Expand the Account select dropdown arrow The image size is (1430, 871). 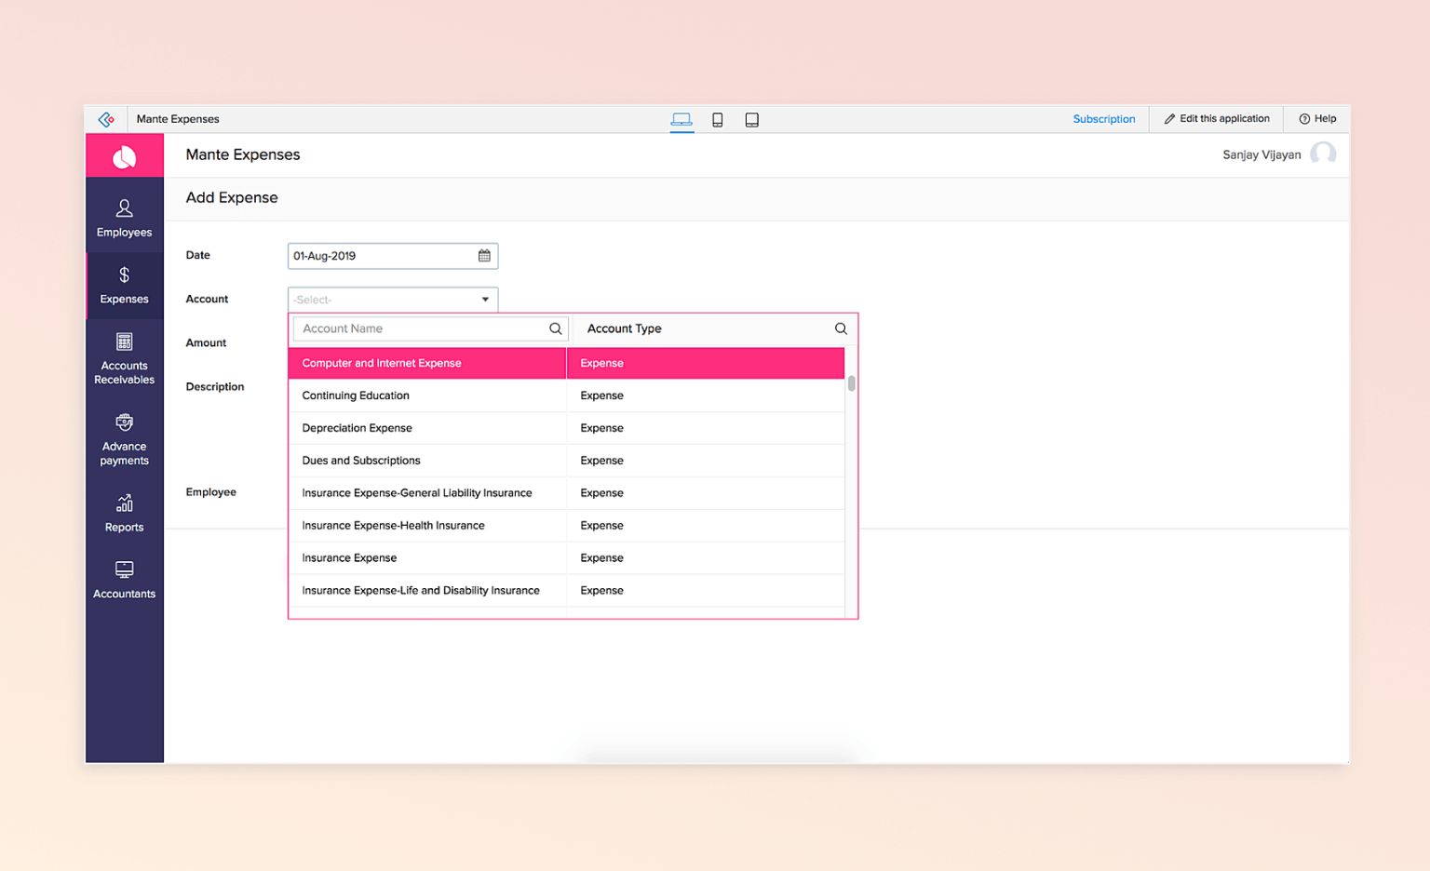click(485, 300)
